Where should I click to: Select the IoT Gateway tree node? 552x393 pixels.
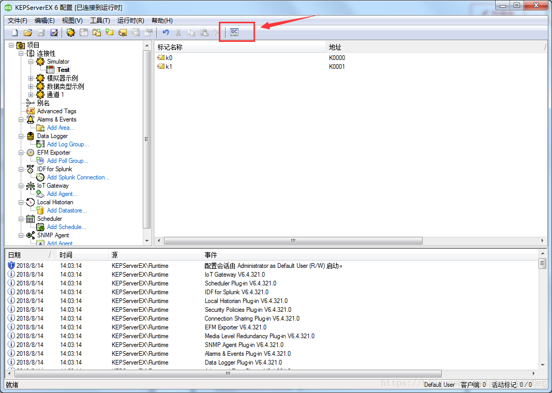click(x=53, y=186)
